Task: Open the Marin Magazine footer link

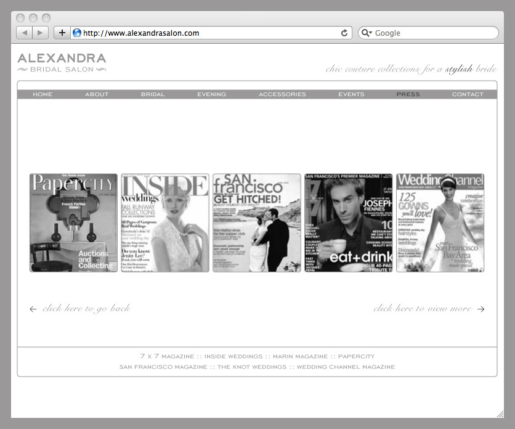Action: click(301, 356)
